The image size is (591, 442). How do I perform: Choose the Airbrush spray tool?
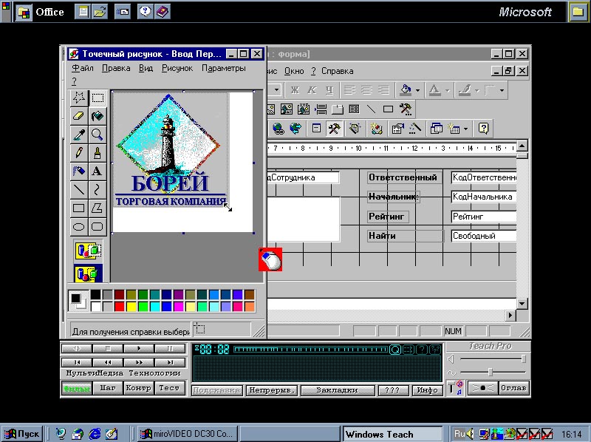(x=79, y=171)
